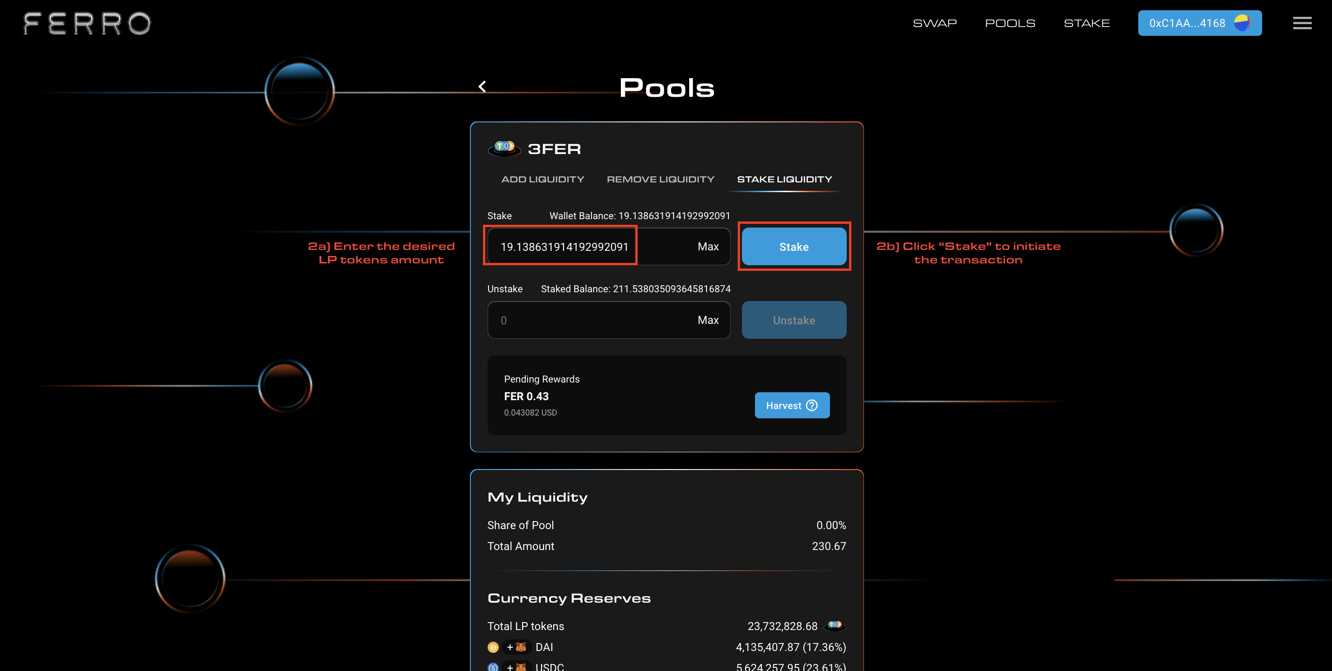Screen dimensions: 1332x671
Task: Open the STAKE page
Action: (1087, 23)
